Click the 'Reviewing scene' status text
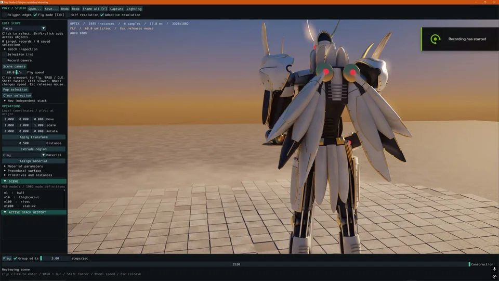The width and height of the screenshot is (499, 281). 16,270
